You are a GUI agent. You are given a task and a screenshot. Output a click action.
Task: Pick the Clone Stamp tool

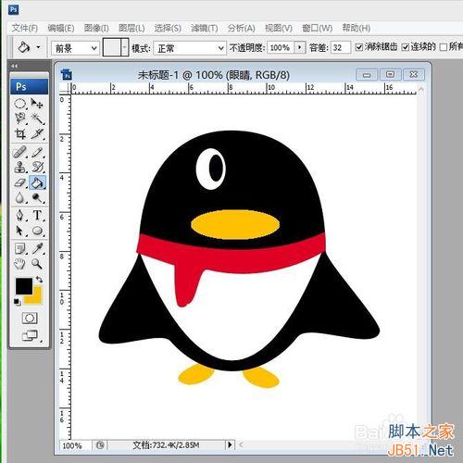click(x=20, y=168)
